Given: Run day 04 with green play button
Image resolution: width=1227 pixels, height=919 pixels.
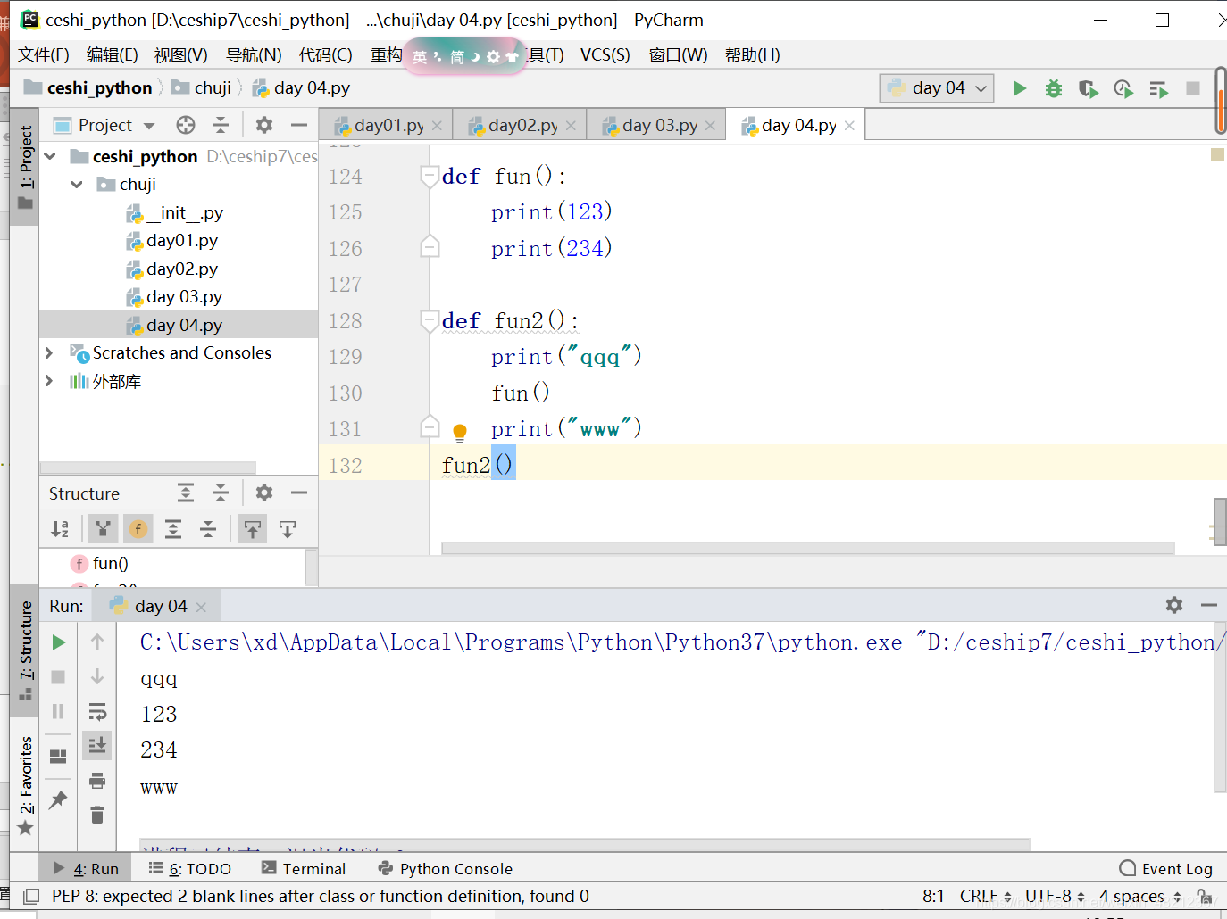Looking at the screenshot, I should pyautogui.click(x=1019, y=88).
